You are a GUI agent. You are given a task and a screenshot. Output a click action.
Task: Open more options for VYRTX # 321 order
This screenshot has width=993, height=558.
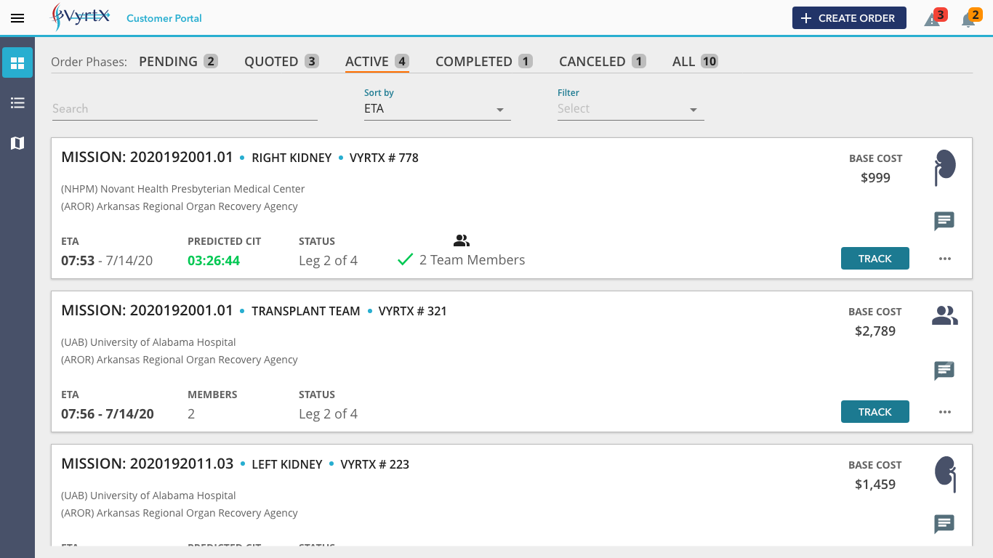pos(945,412)
